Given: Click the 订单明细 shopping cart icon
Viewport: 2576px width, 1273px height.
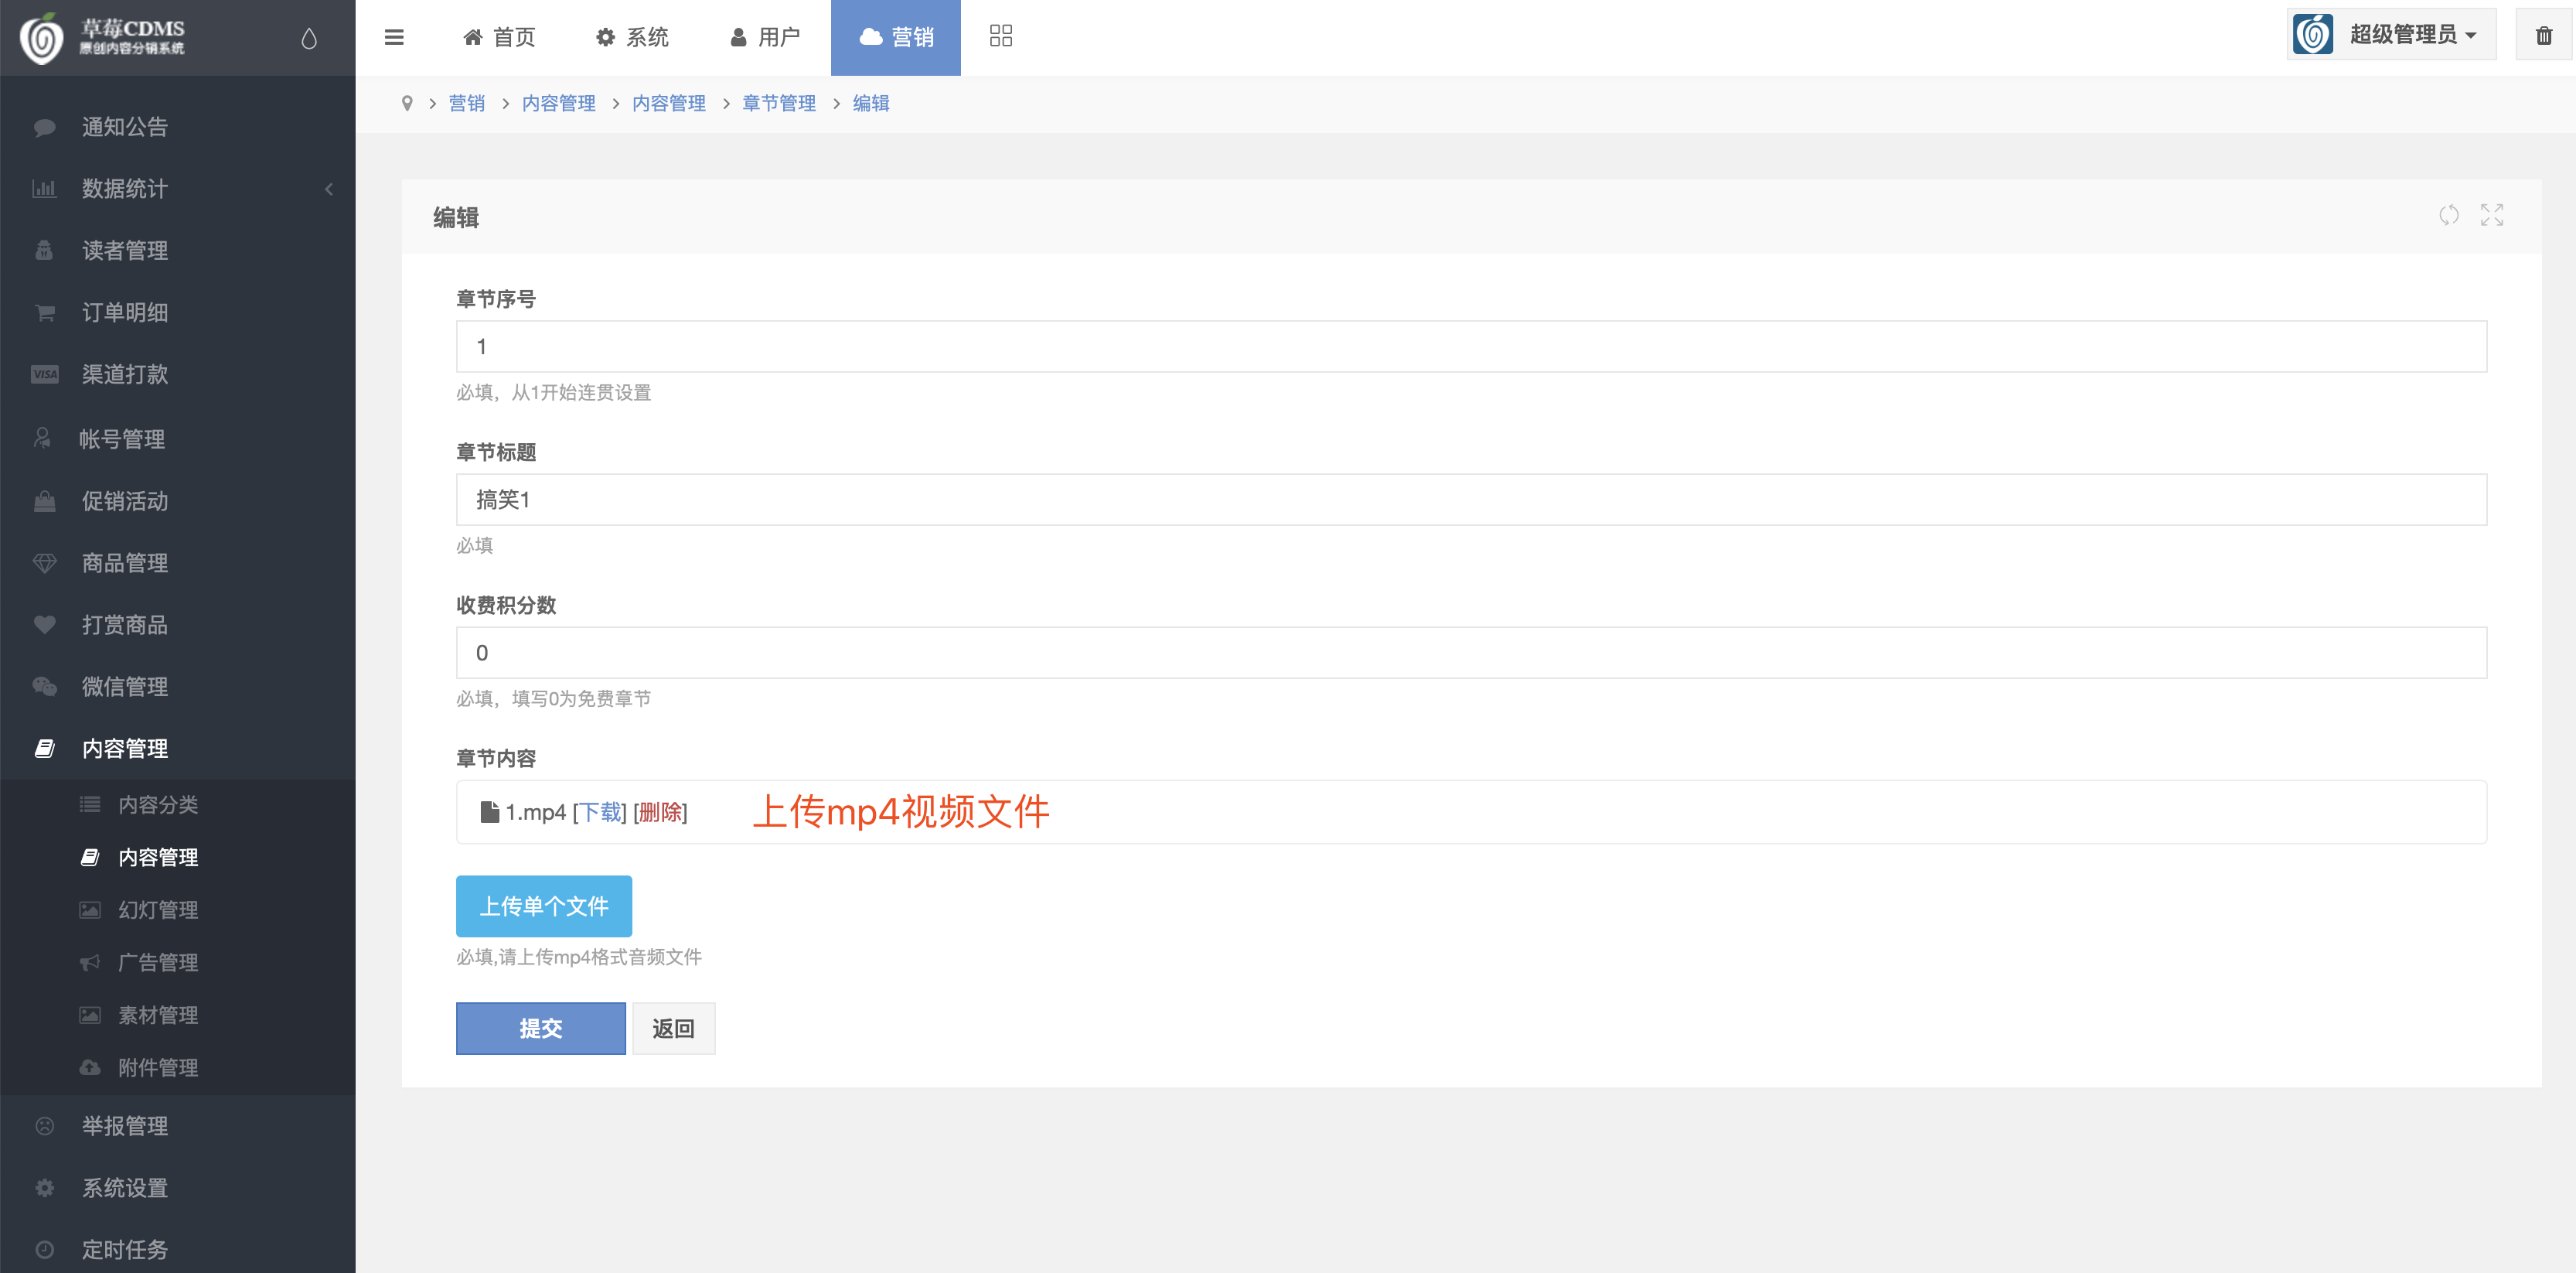Looking at the screenshot, I should [44, 313].
